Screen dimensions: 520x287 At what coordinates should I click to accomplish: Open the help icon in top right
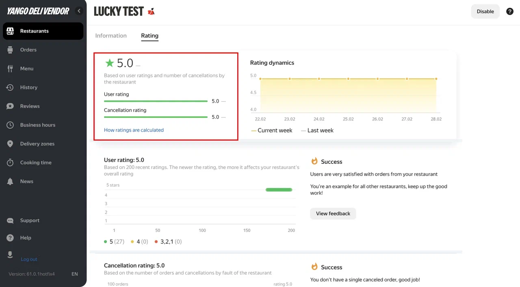[510, 11]
